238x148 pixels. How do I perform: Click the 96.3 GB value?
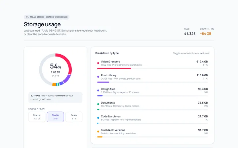click(203, 89)
